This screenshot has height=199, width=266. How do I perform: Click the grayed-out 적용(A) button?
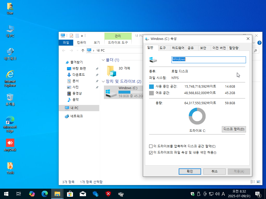239,172
